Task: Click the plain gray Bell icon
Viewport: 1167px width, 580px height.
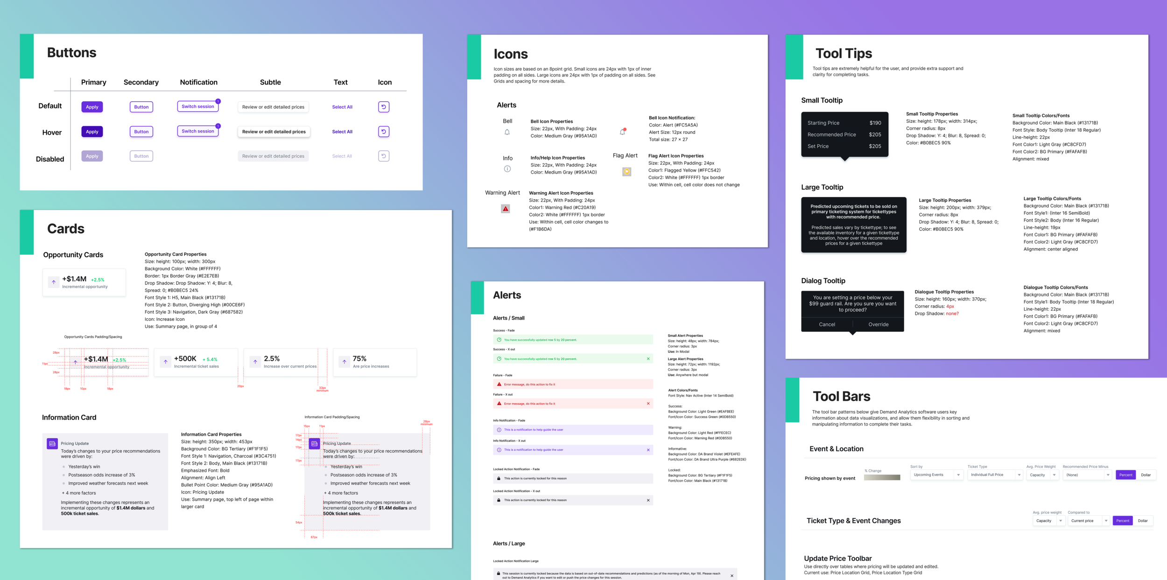Action: pos(507,132)
